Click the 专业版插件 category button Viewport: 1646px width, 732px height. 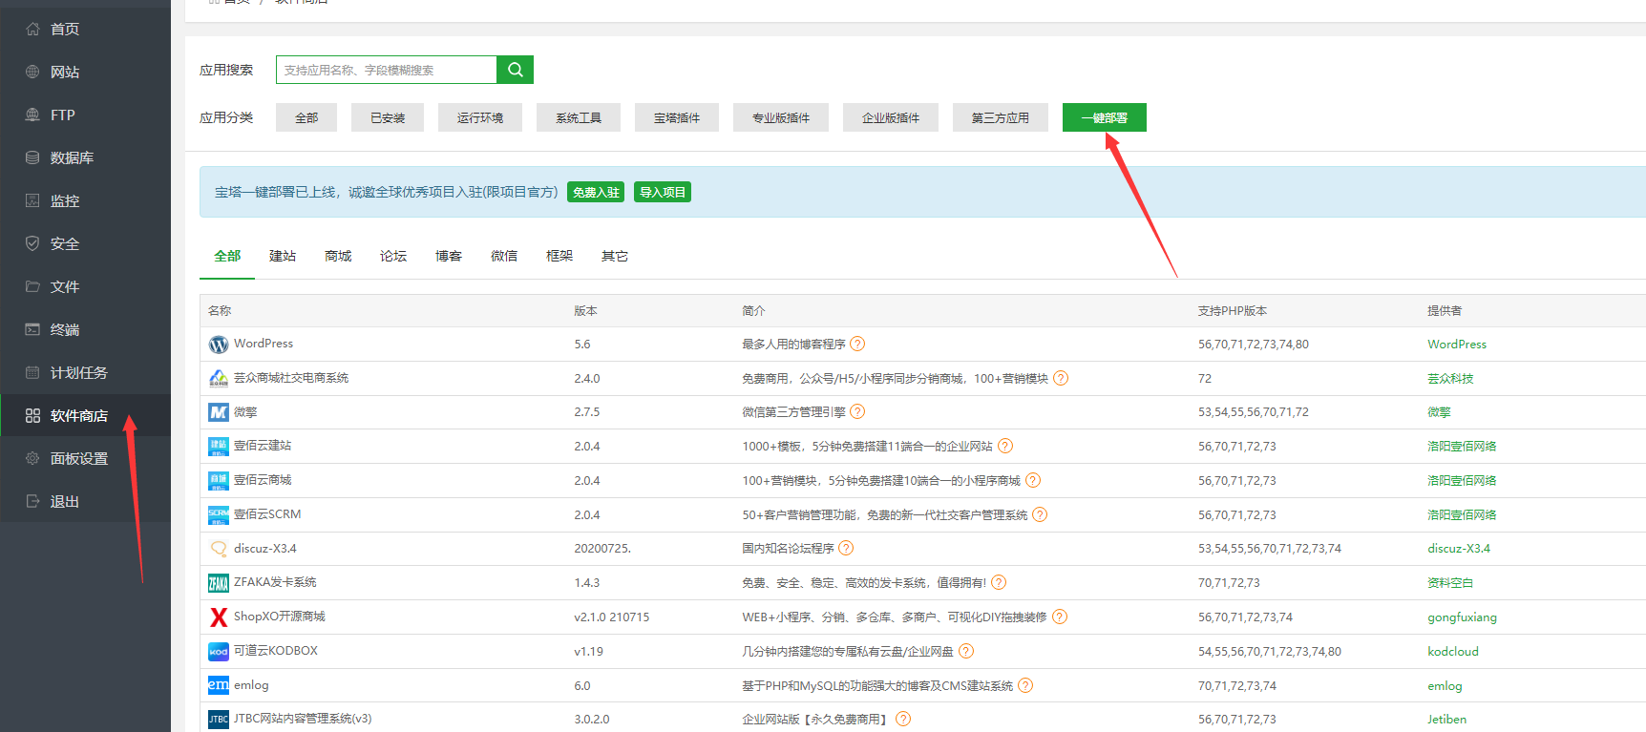click(781, 117)
